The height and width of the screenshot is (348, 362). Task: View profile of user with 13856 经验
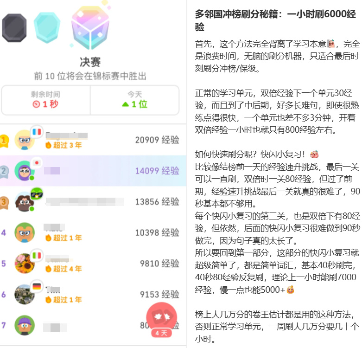93,202
